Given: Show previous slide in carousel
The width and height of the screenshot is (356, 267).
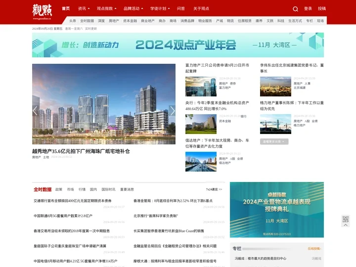Looking at the screenshot, I should (x=35, y=111).
